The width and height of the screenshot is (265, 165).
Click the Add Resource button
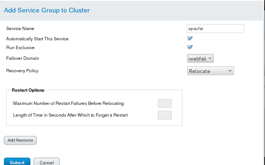tap(20, 140)
